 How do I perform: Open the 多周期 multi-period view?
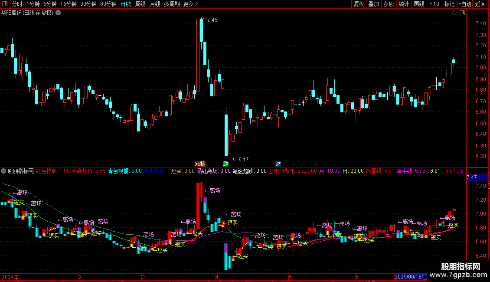(172, 4)
